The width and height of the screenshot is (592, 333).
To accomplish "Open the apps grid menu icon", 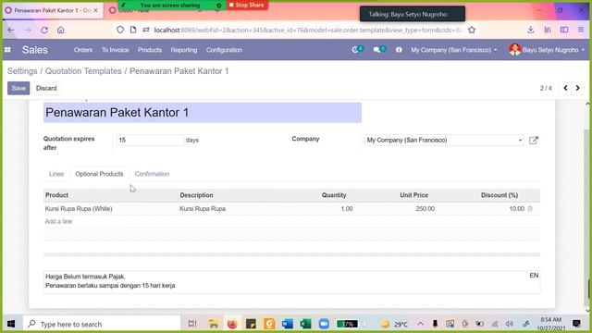I will pos(7,50).
